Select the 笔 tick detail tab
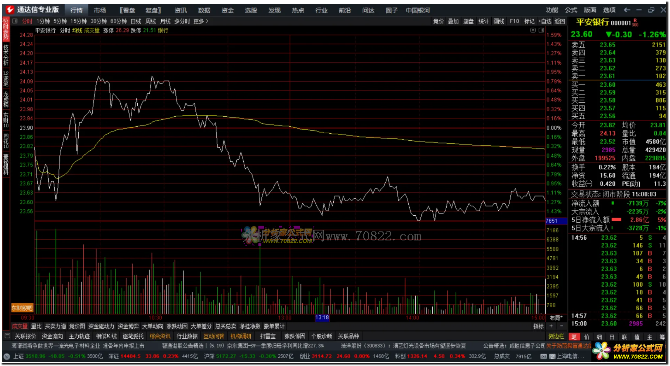The width and height of the screenshot is (670, 366). (x=574, y=336)
